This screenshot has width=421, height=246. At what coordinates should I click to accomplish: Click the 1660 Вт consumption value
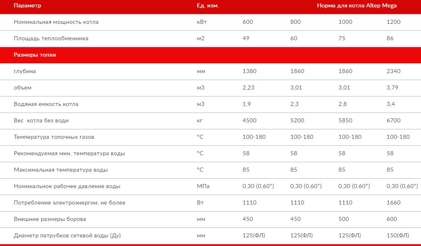pos(393,202)
